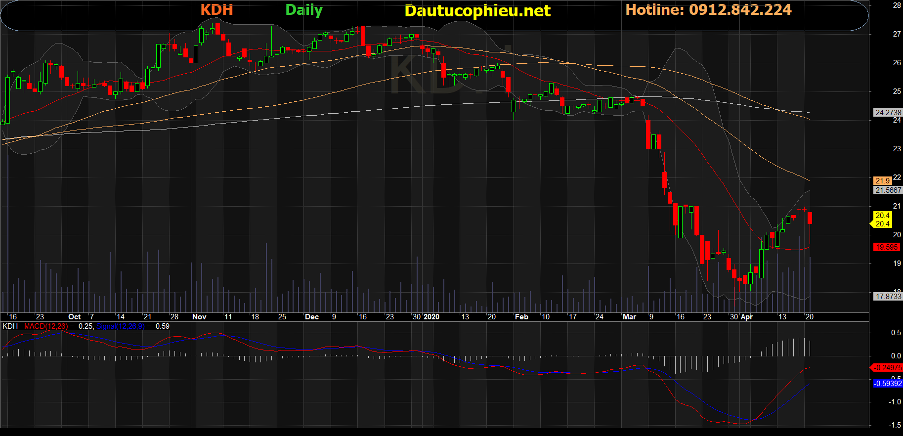Select the Daily timeframe label
The height and width of the screenshot is (436, 903).
tap(303, 10)
